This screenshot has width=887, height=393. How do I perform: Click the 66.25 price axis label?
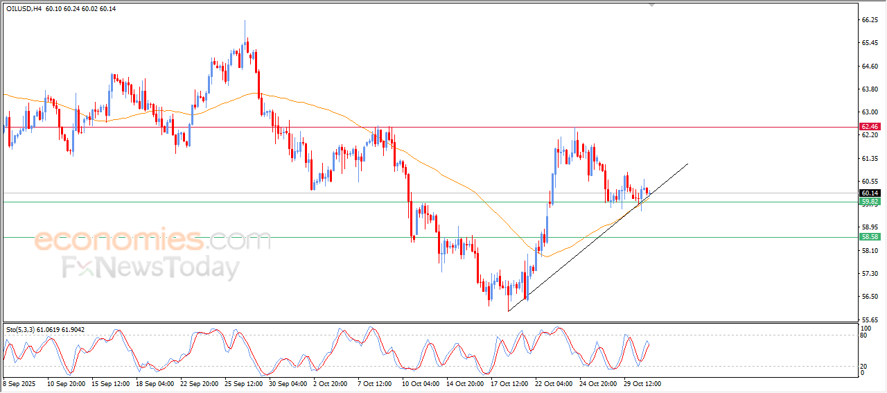(869, 20)
